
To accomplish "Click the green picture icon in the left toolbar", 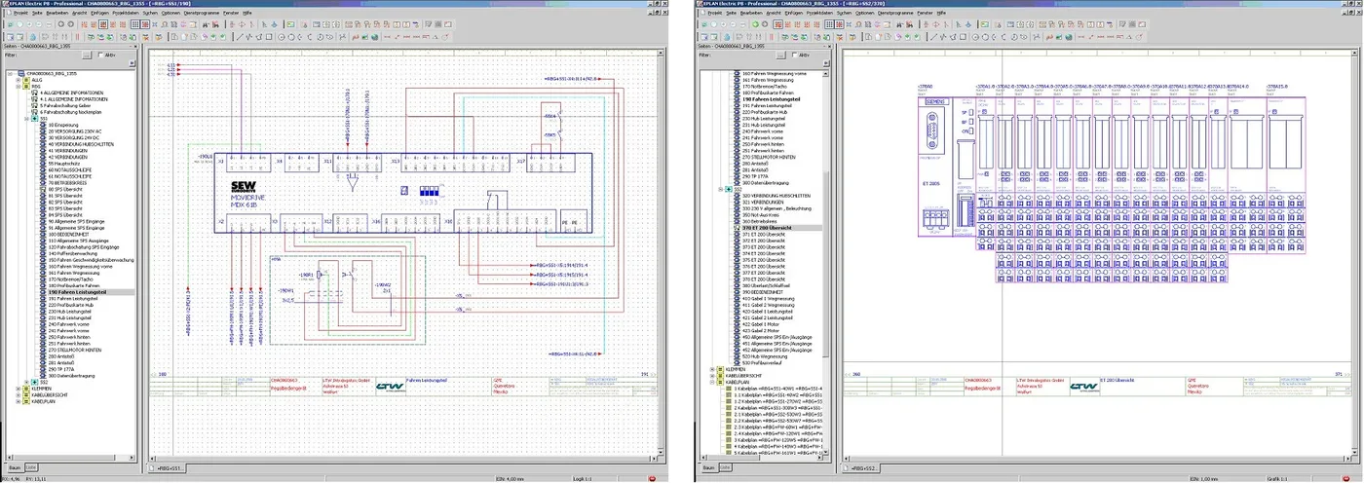I will (290, 24).
